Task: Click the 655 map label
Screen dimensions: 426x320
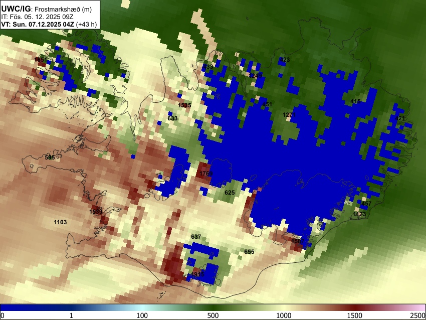Action: (249, 252)
